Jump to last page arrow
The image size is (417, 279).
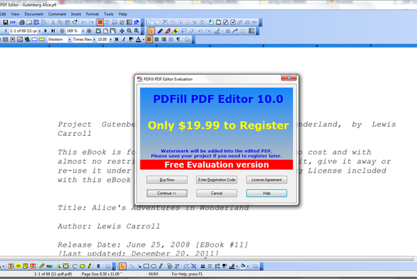(53, 31)
